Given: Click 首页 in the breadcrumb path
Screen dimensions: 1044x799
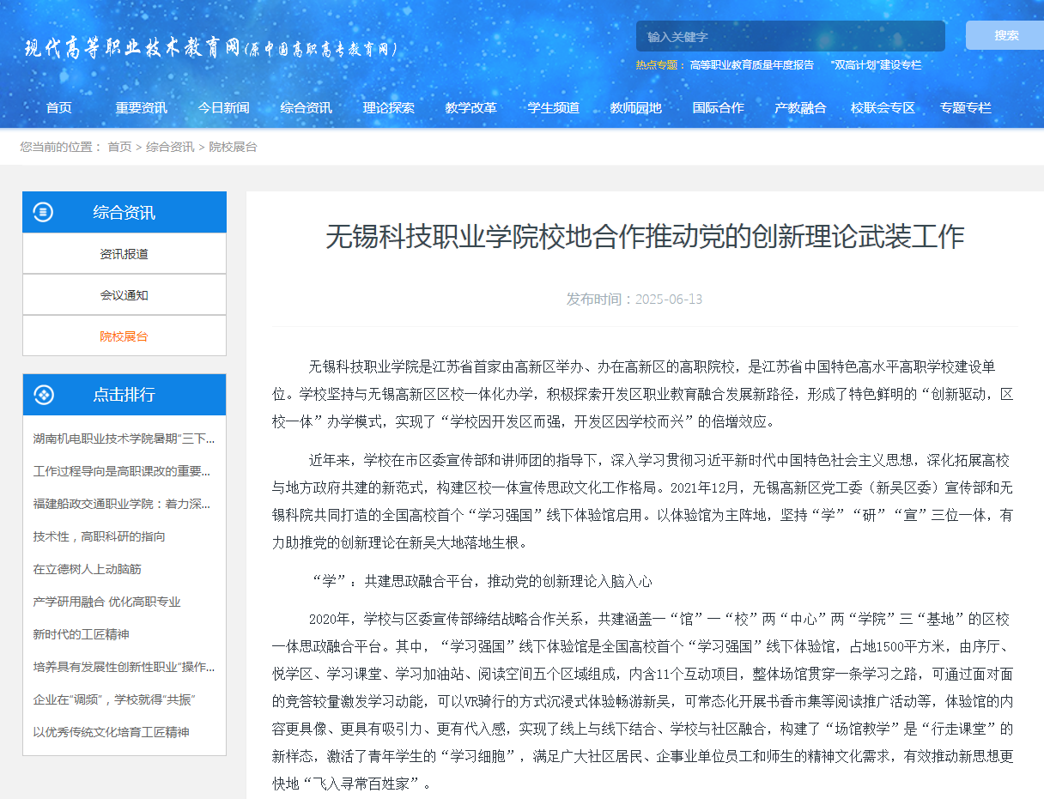Looking at the screenshot, I should (119, 147).
